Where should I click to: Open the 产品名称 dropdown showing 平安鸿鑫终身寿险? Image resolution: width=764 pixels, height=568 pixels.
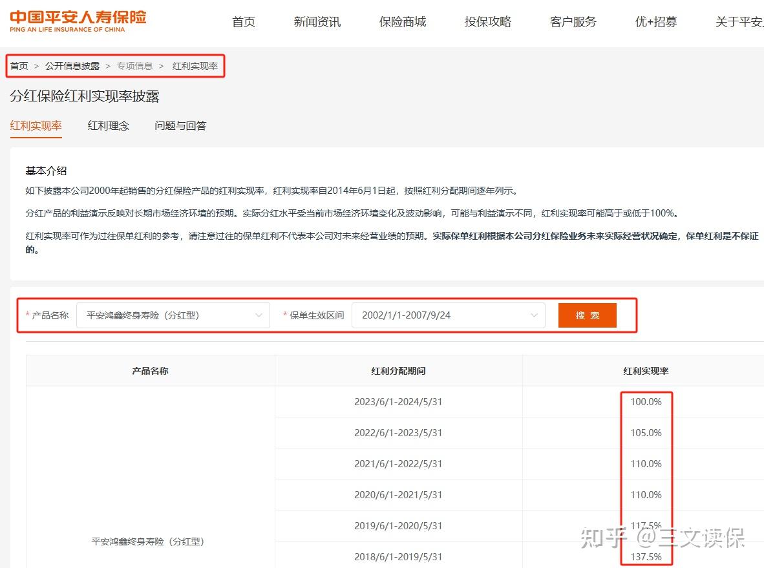[x=173, y=315]
